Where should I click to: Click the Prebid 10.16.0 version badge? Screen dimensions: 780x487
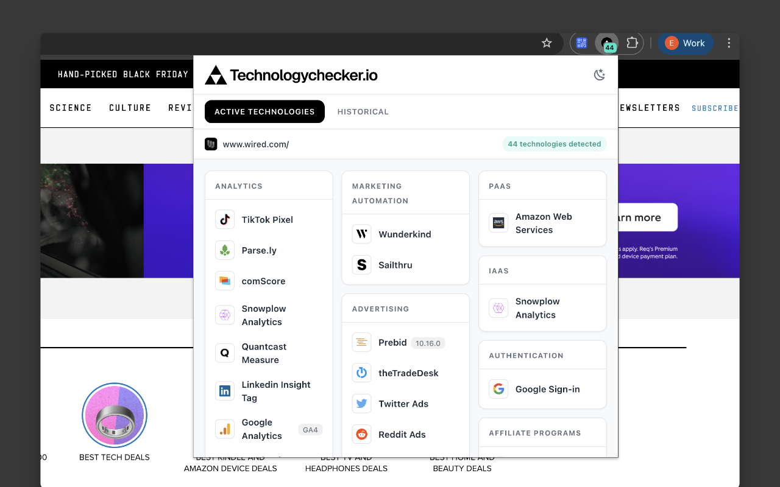[428, 343]
